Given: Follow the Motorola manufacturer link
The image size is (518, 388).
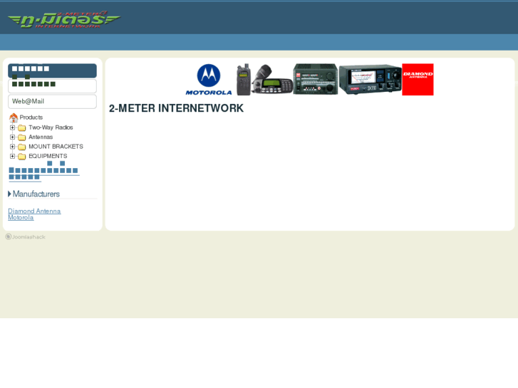Looking at the screenshot, I should [21, 218].
